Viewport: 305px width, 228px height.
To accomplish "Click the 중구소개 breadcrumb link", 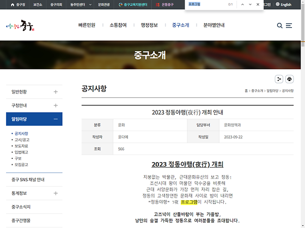I will click(257, 91).
